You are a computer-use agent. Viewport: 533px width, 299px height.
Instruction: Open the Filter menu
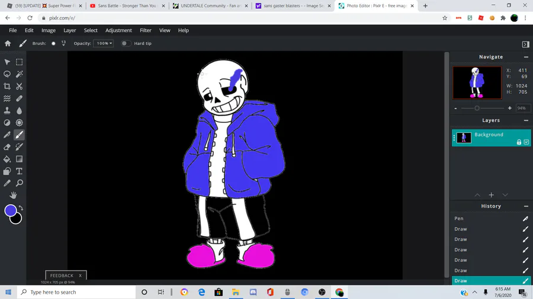(146, 30)
